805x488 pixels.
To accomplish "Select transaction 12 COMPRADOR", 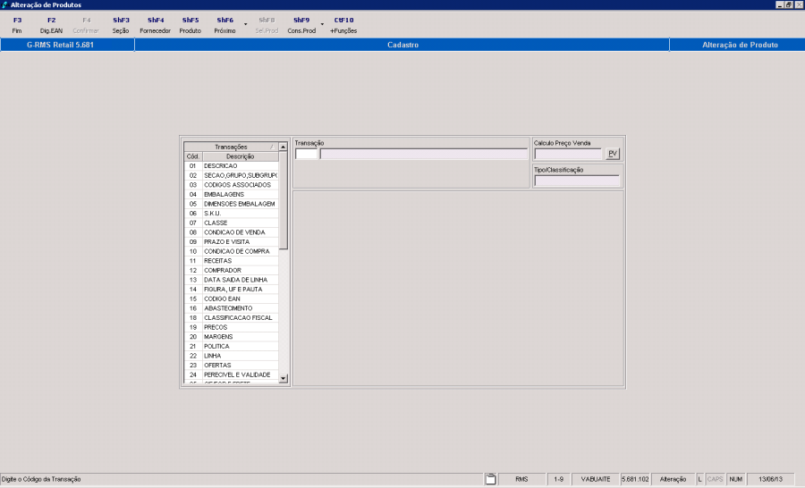I will 231,271.
